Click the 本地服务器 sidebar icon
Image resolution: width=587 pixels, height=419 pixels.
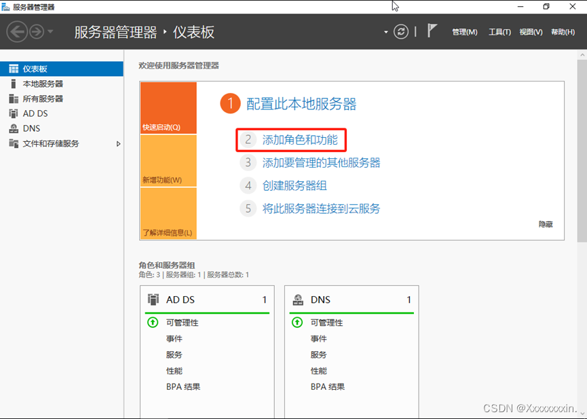click(x=14, y=84)
